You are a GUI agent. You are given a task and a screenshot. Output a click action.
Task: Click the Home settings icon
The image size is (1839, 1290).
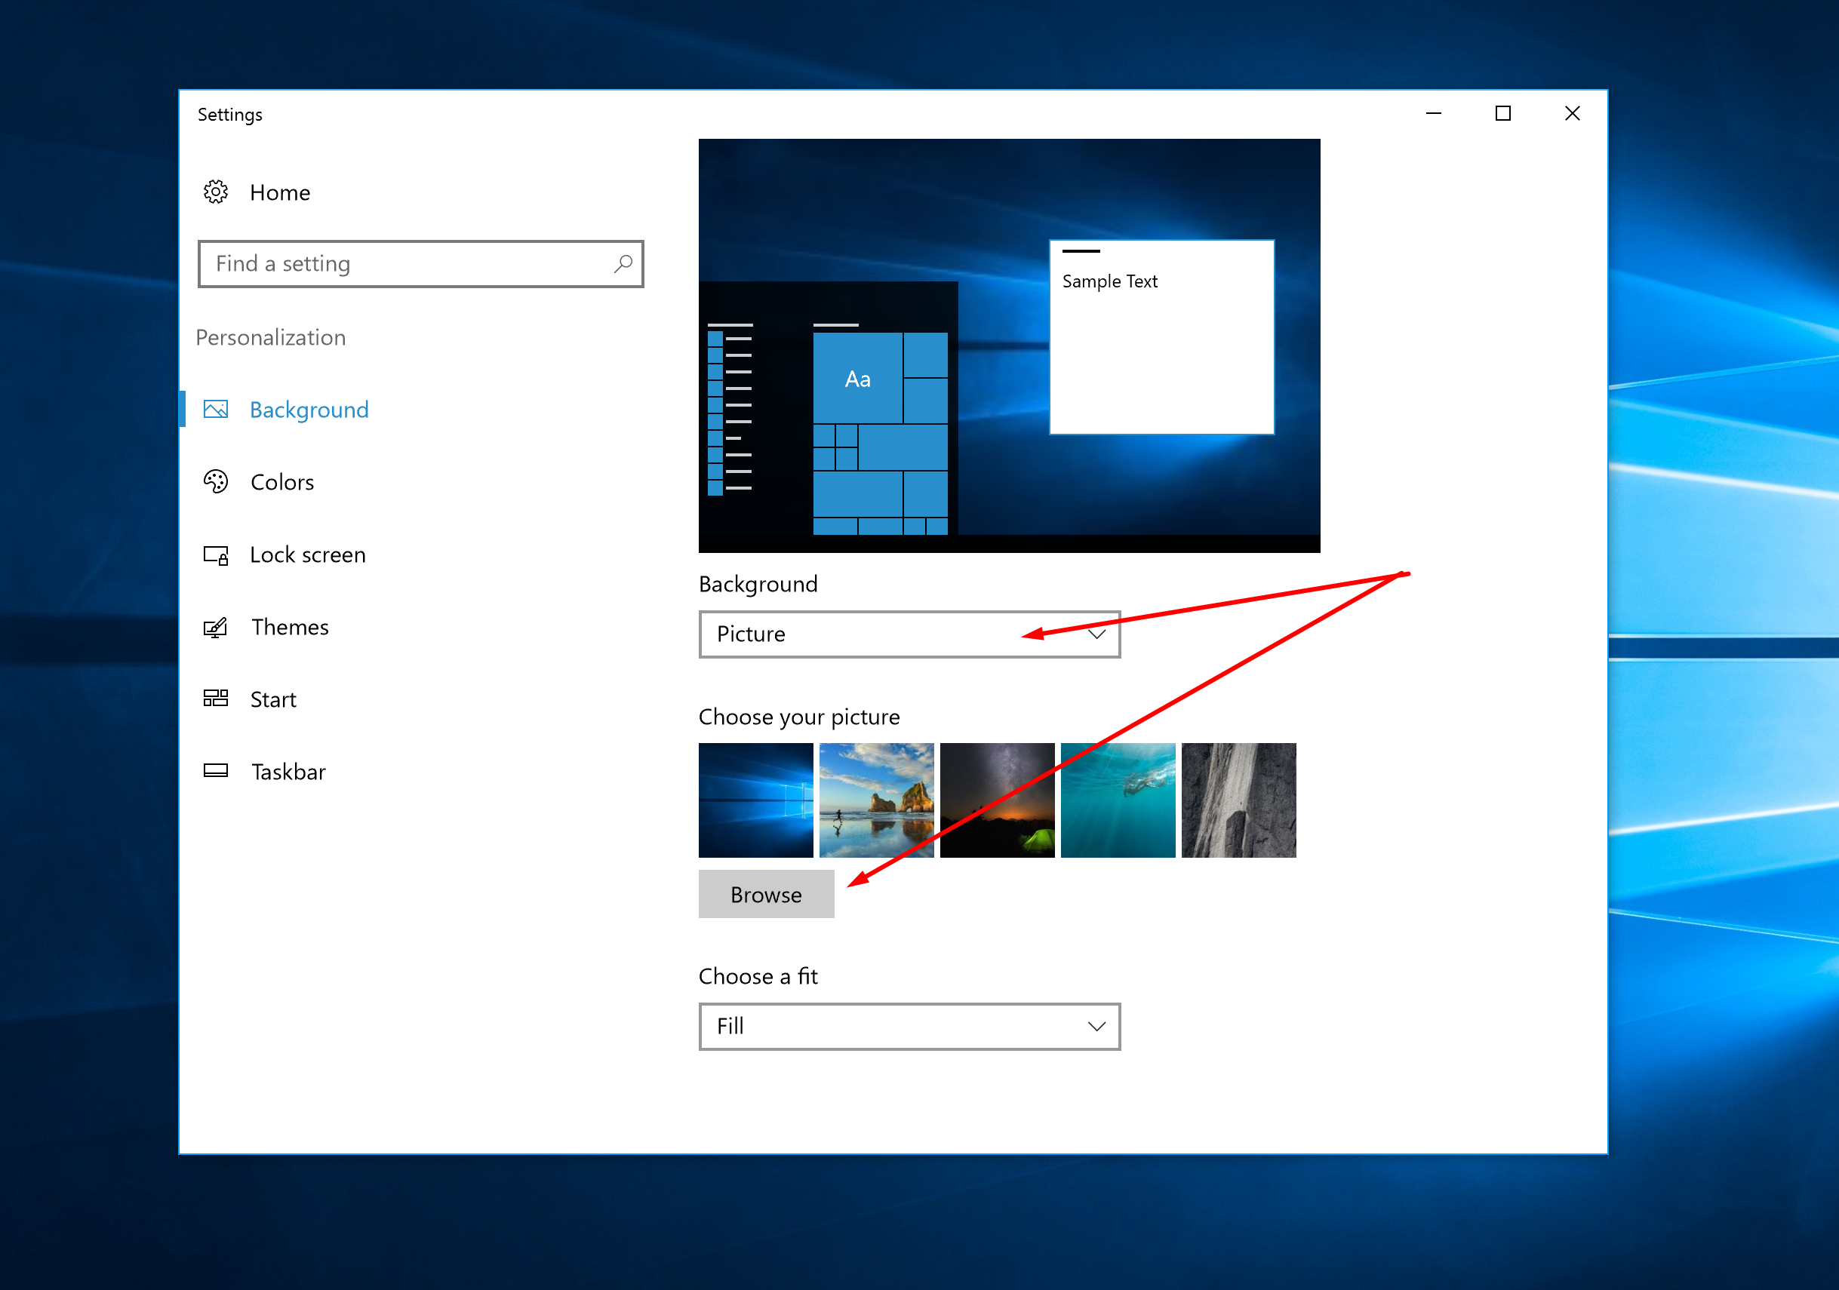(x=226, y=193)
